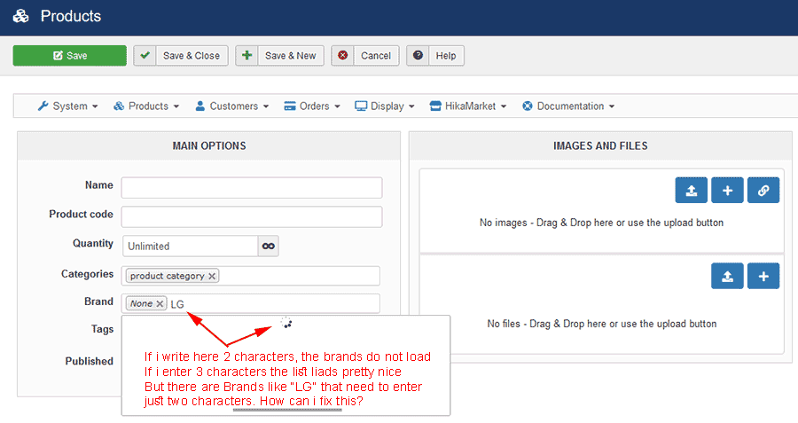Open the System menu

click(x=67, y=106)
